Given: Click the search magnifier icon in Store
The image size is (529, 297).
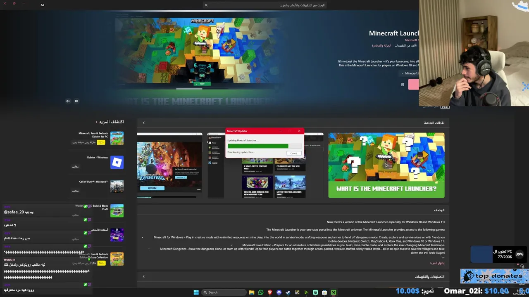Looking at the screenshot, I should click(206, 5).
